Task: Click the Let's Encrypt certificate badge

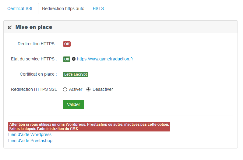Action: click(76, 74)
